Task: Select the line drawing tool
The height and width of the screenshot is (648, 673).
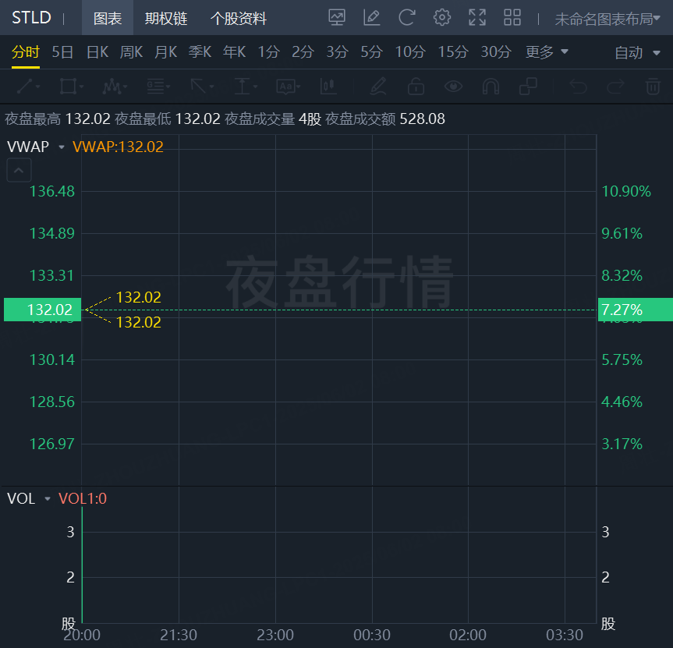Action: click(x=24, y=87)
